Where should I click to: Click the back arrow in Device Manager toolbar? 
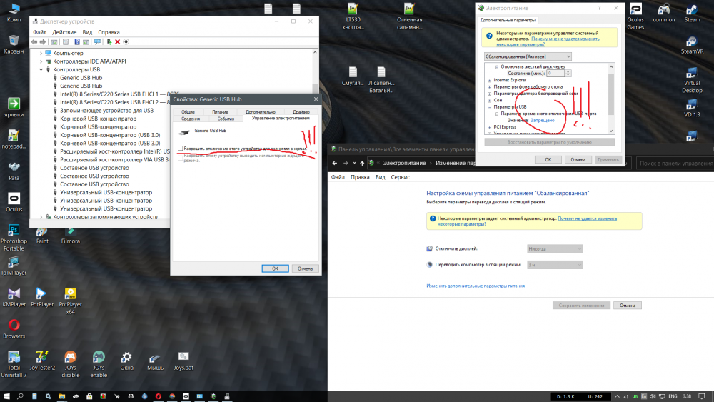(x=34, y=42)
